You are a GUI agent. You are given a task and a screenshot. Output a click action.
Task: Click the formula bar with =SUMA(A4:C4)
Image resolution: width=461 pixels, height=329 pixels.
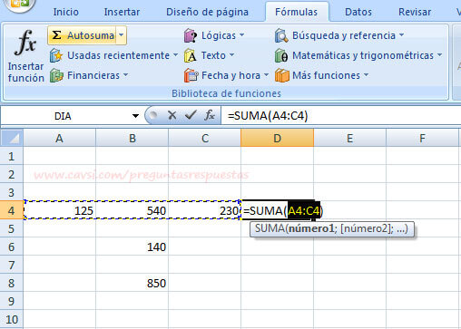coord(341,116)
